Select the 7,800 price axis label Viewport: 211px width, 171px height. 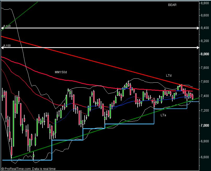pos(205,68)
